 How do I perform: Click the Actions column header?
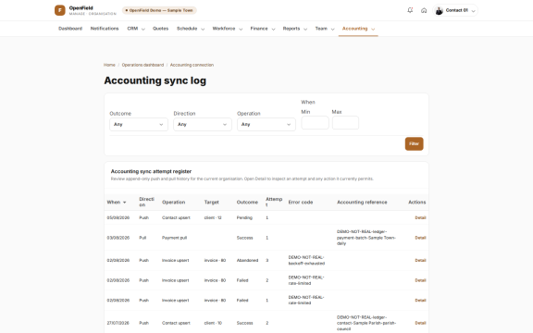[x=417, y=203]
